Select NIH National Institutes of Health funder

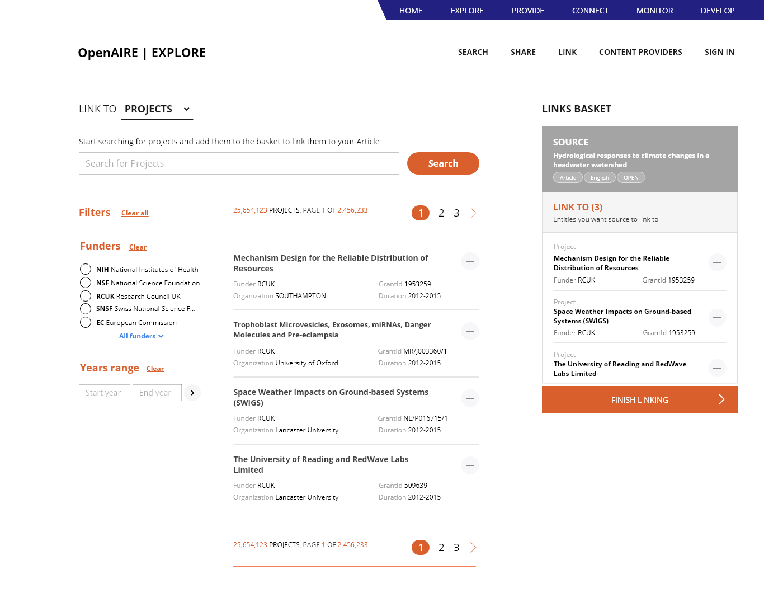[x=86, y=269]
